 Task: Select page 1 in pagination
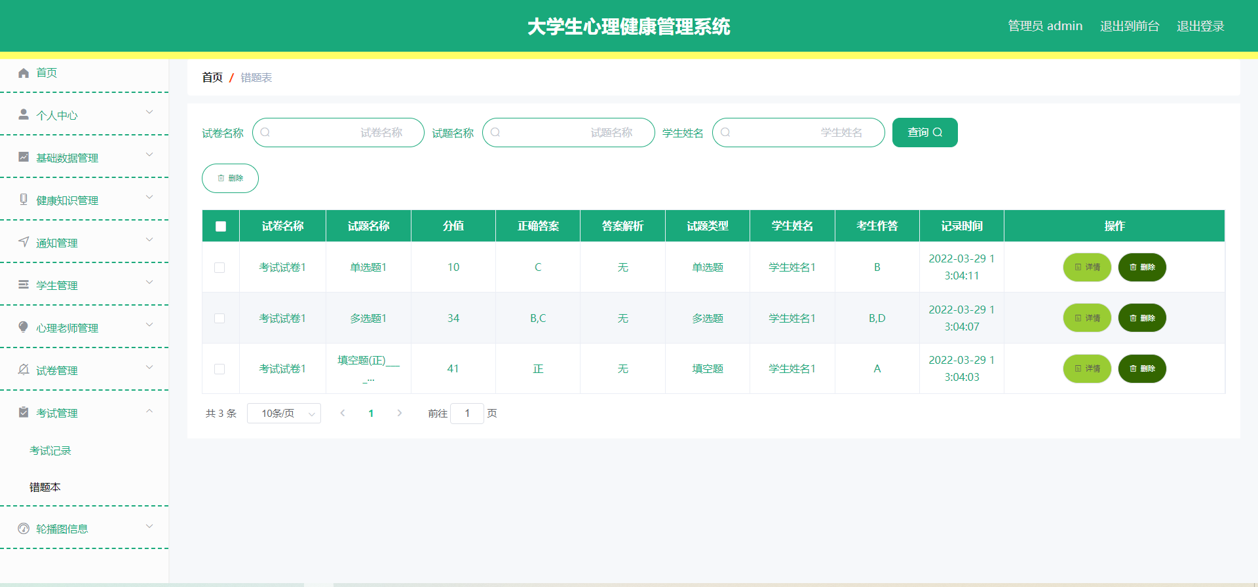pyautogui.click(x=371, y=414)
